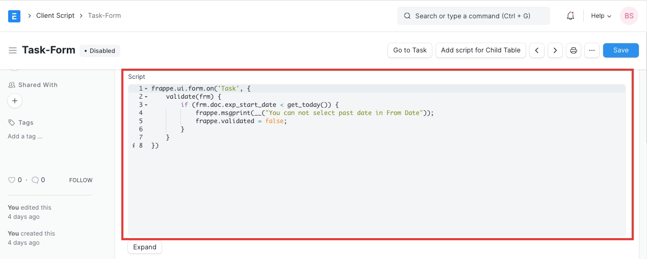Collapse code fold arrow on line 1
Screen dimensions: 647x259
[146, 89]
